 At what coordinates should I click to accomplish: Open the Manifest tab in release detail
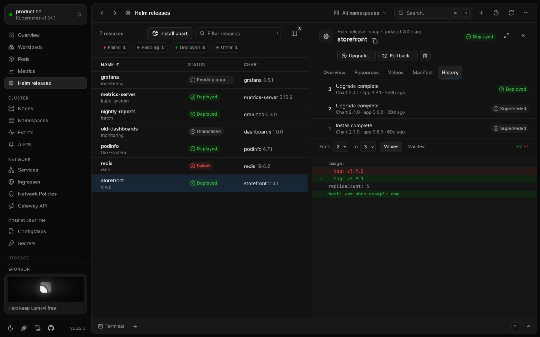pos(423,72)
